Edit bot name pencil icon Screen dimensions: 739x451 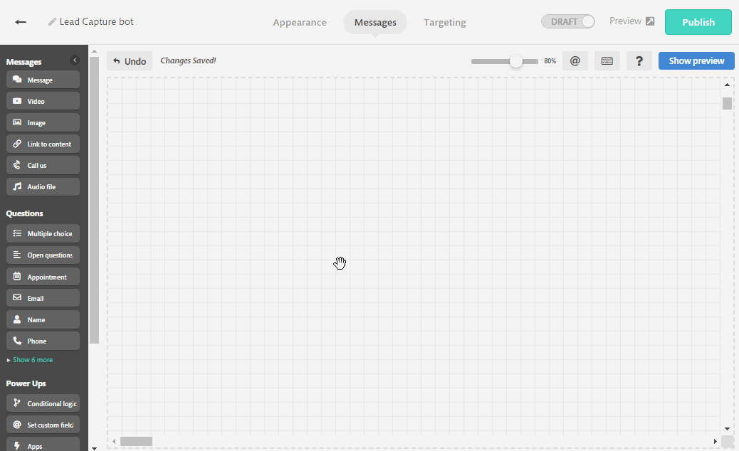52,21
